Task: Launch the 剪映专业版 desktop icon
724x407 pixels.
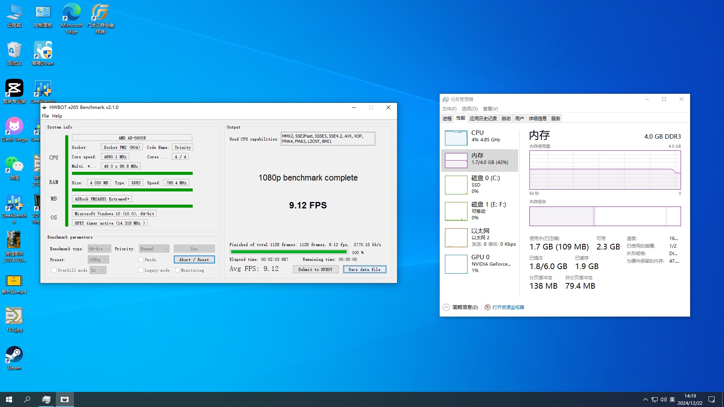Action: click(14, 92)
